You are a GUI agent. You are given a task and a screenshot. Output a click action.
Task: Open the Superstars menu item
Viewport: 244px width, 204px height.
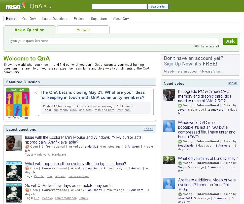coord(99,19)
